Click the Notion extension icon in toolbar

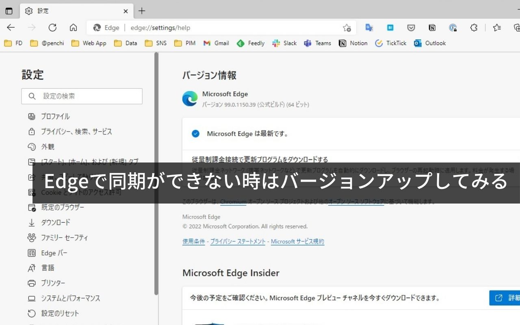click(432, 28)
